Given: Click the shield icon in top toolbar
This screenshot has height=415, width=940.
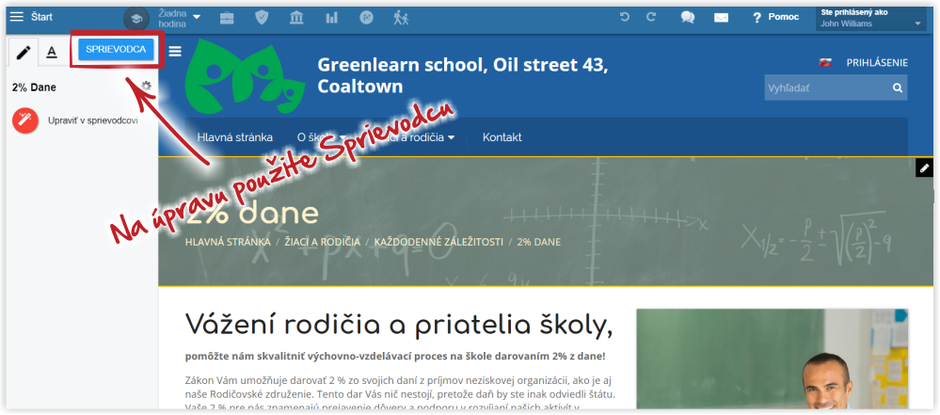Looking at the screenshot, I should [x=263, y=18].
